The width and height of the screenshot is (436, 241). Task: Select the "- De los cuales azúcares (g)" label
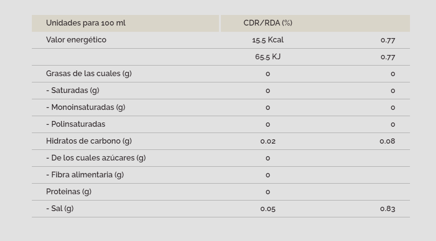click(x=96, y=158)
